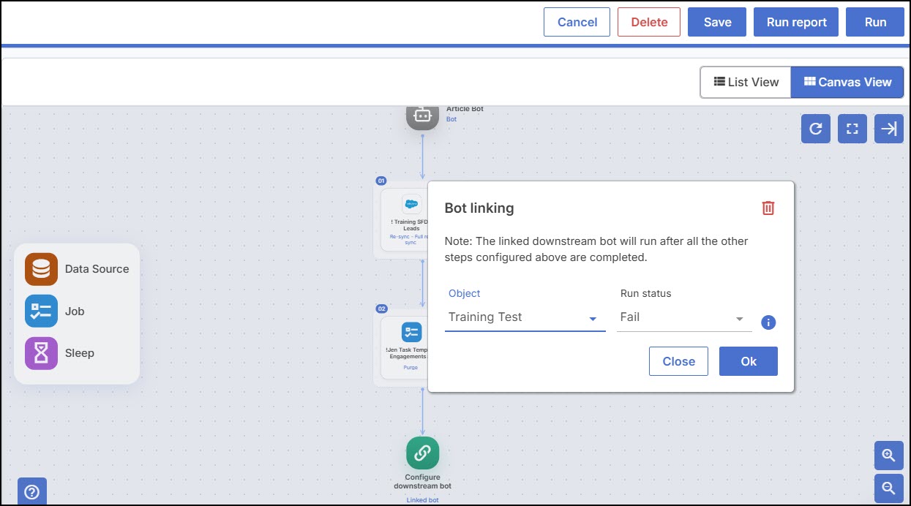Screen dimensions: 911x506
Task: Click the Run report button
Action: pos(797,22)
